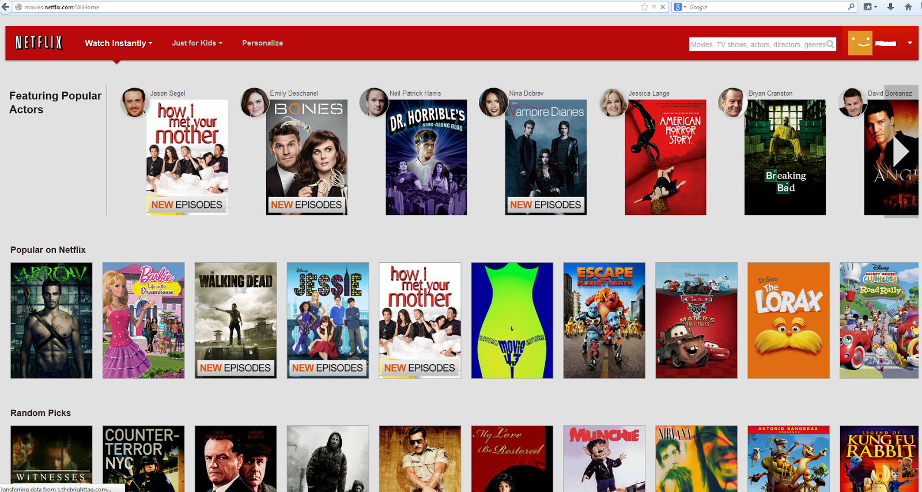922x492 pixels.
Task: Select the My Love Be Restored poster
Action: (x=512, y=459)
